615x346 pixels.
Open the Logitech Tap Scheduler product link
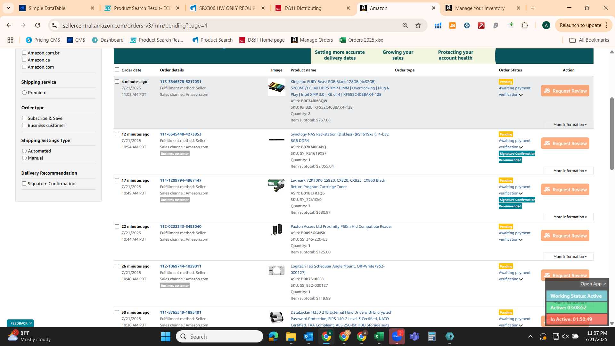337,269
